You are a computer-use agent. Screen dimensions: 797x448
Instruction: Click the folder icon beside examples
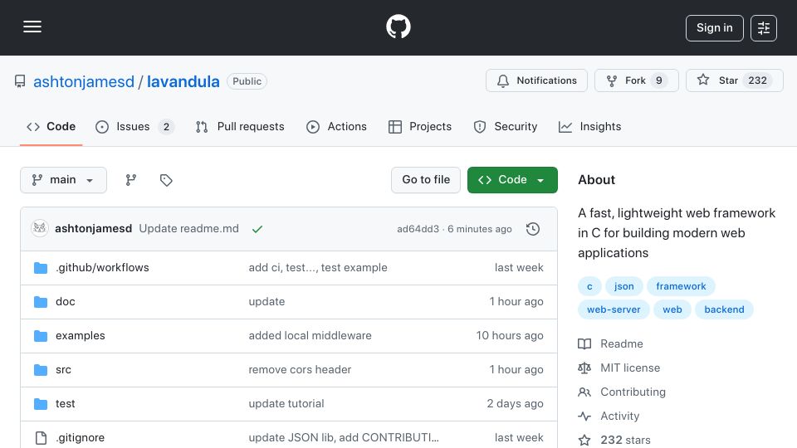(x=41, y=336)
